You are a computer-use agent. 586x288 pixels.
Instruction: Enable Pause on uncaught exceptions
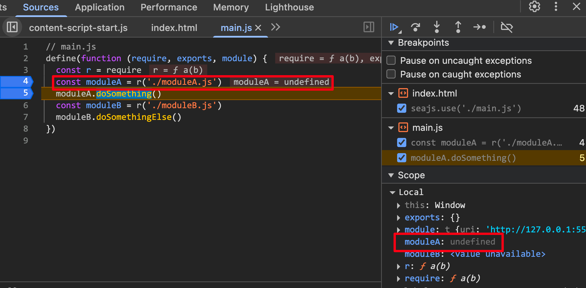(391, 60)
